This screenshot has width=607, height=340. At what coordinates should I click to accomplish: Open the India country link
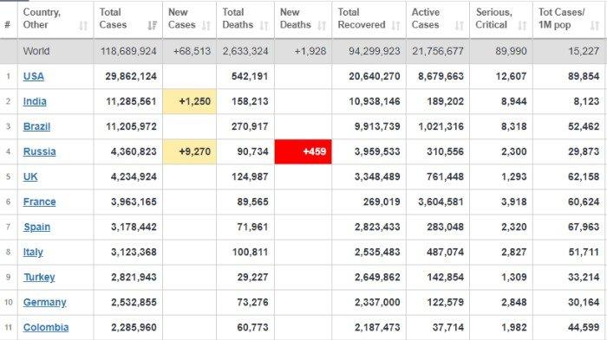(35, 101)
